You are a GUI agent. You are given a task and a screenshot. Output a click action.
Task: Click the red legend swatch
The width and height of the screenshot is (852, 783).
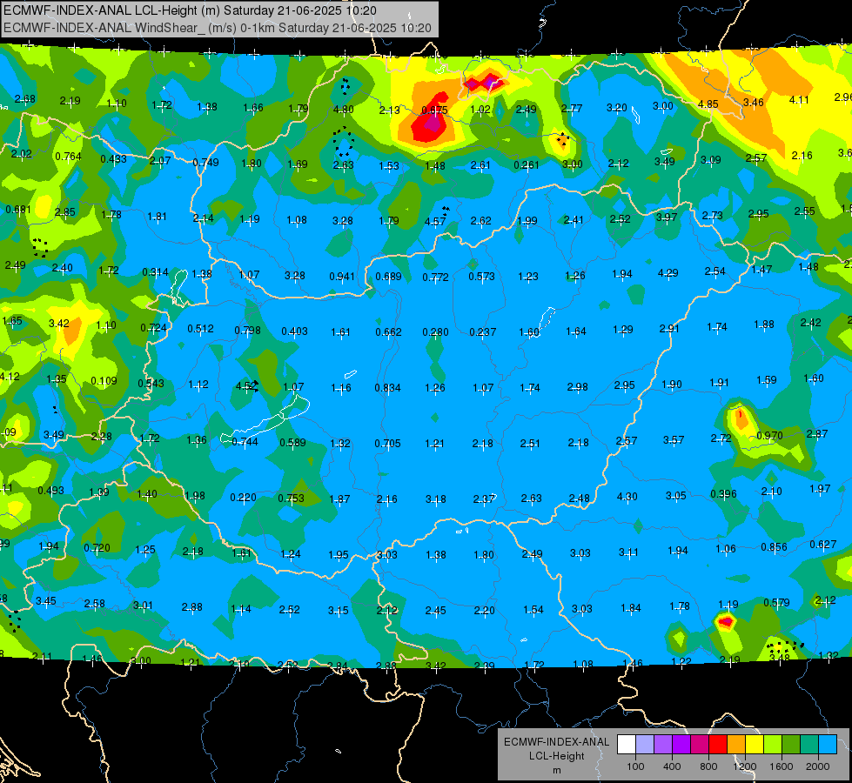pyautogui.click(x=718, y=745)
